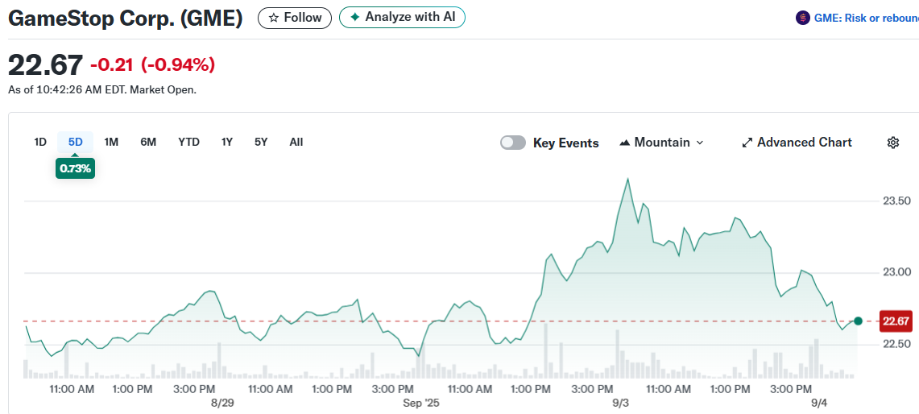Open the GME Risk or rebound link
The height and width of the screenshot is (414, 919).
point(867,19)
